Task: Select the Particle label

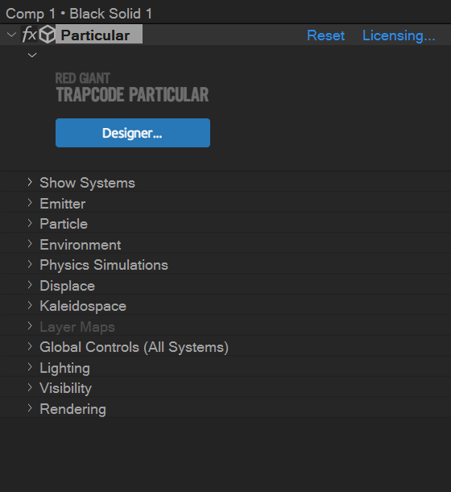Action: 64,224
